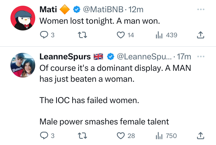The height and width of the screenshot is (145, 216).
Task: Open Mati's penguin profile picture
Action: point(23,17)
